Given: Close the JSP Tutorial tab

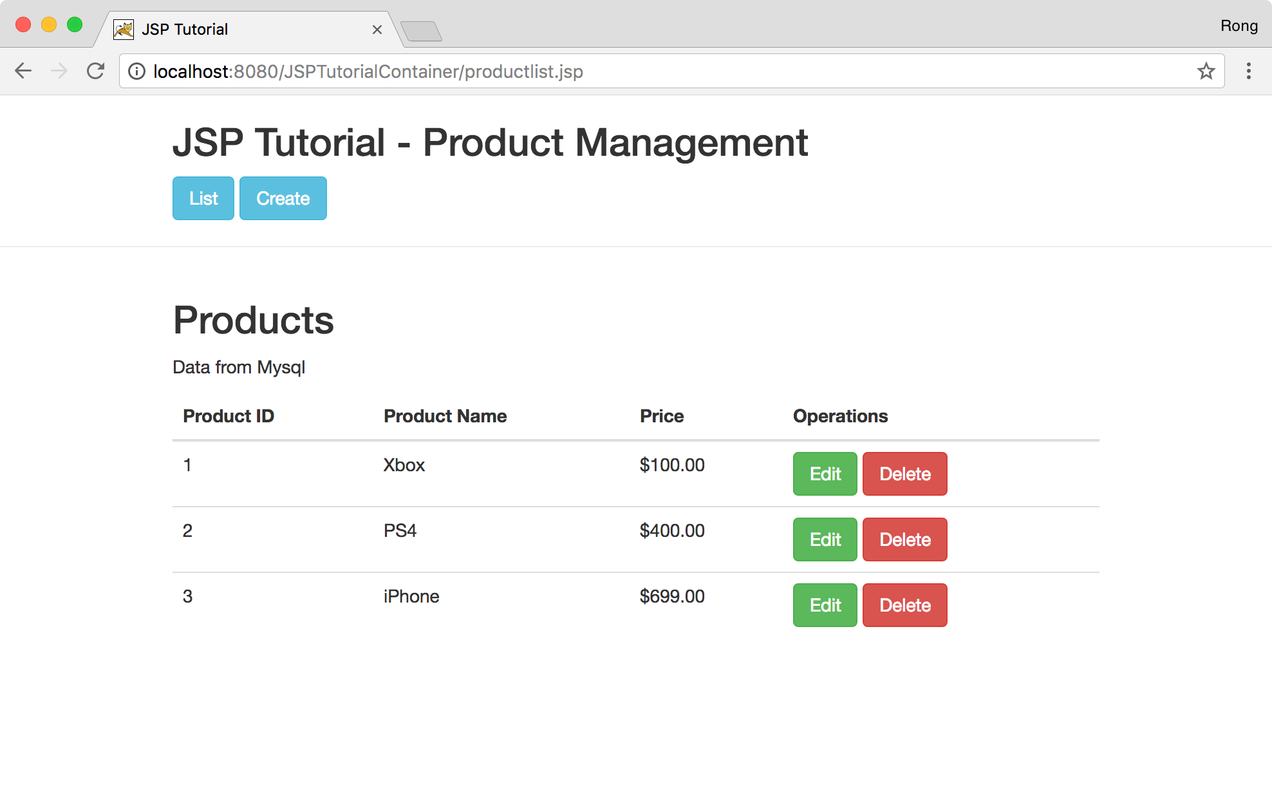Looking at the screenshot, I should 377,30.
